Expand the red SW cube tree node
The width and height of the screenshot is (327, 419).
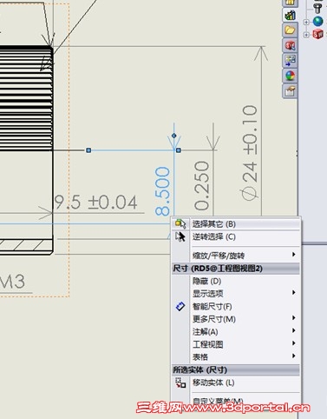pos(306,35)
